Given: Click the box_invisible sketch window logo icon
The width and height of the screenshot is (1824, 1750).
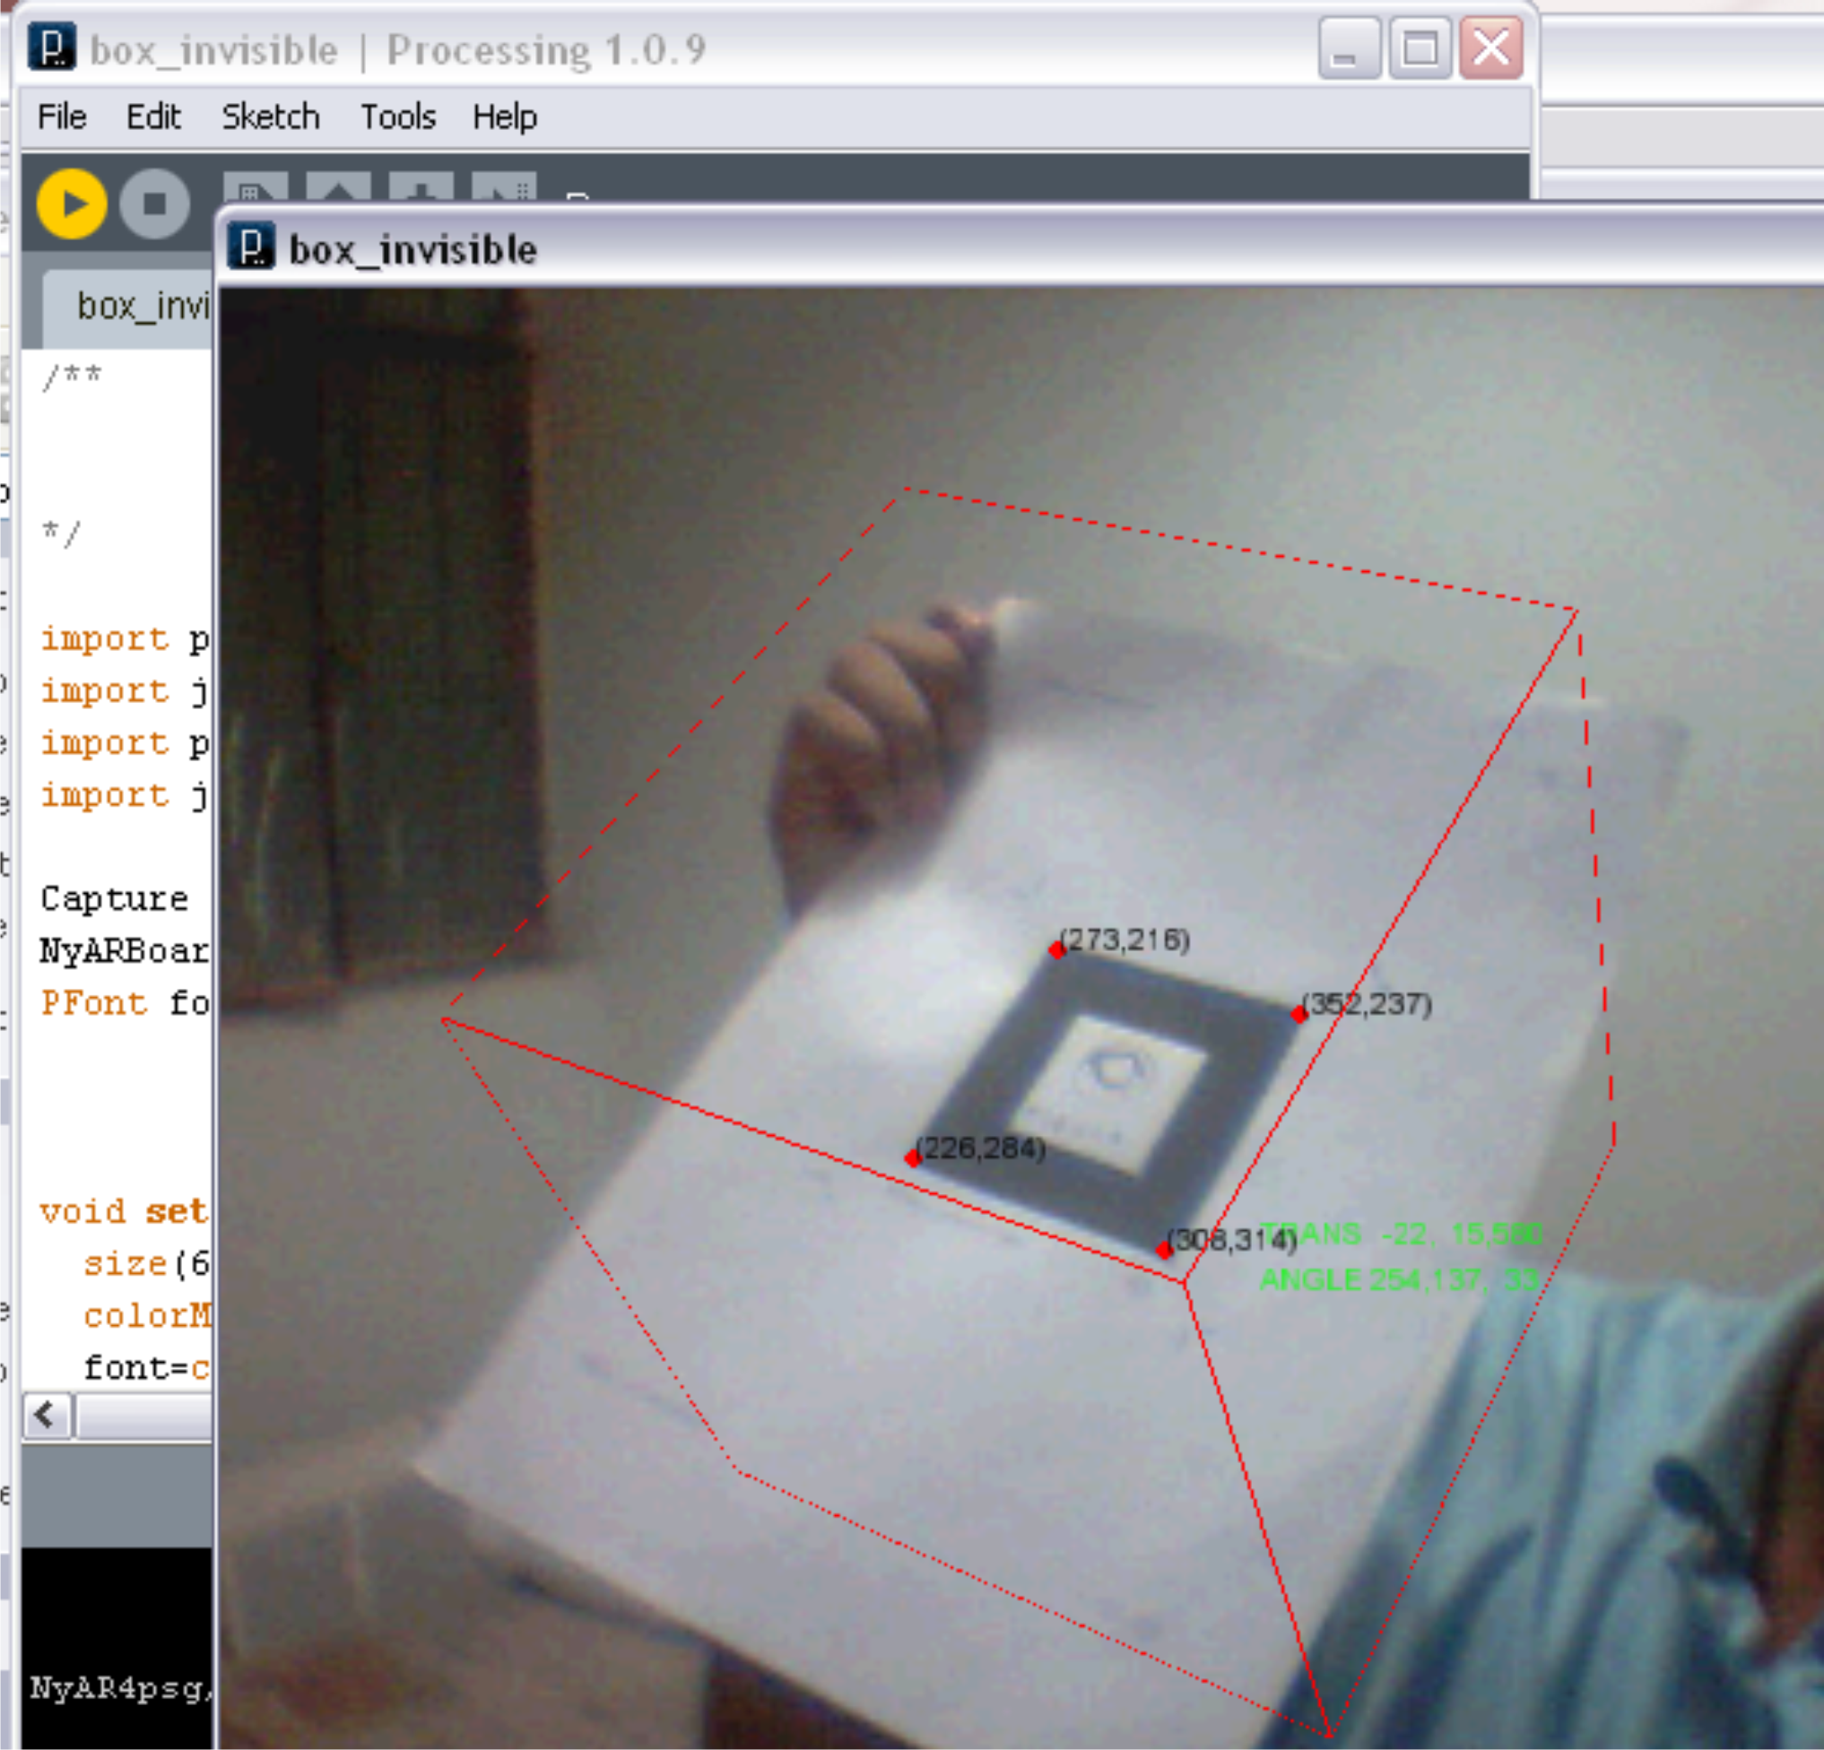Looking at the screenshot, I should [251, 247].
